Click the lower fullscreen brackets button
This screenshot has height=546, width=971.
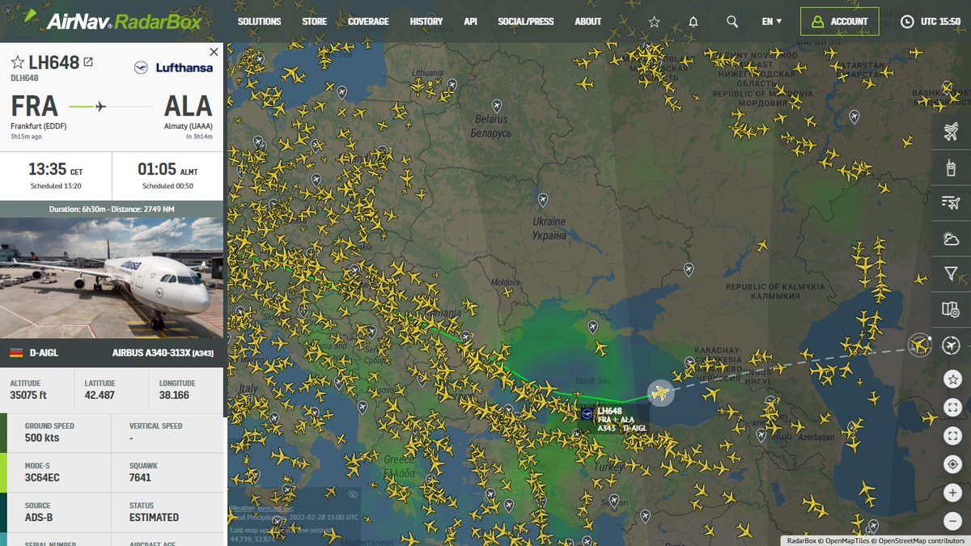click(x=952, y=436)
